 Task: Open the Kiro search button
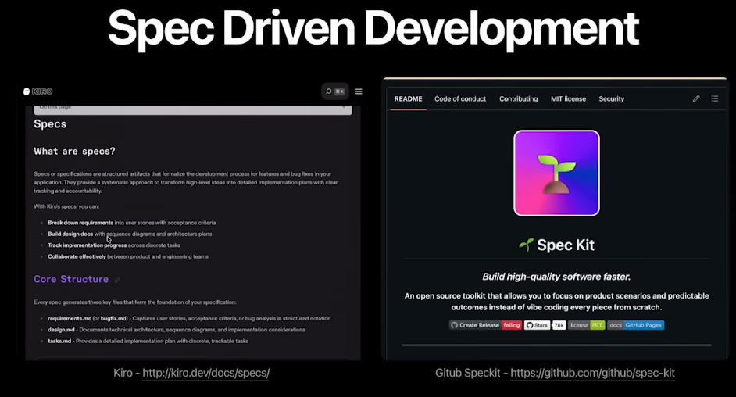point(335,91)
